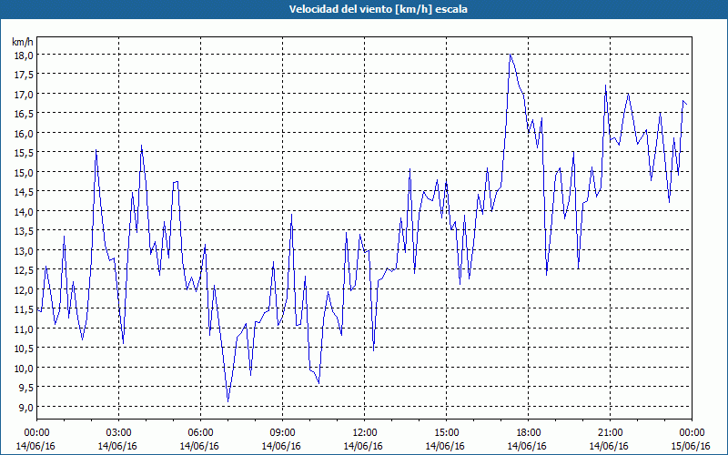Select the '17,0' y-axis value
This screenshot has height=455, width=728.
pyautogui.click(x=24, y=95)
